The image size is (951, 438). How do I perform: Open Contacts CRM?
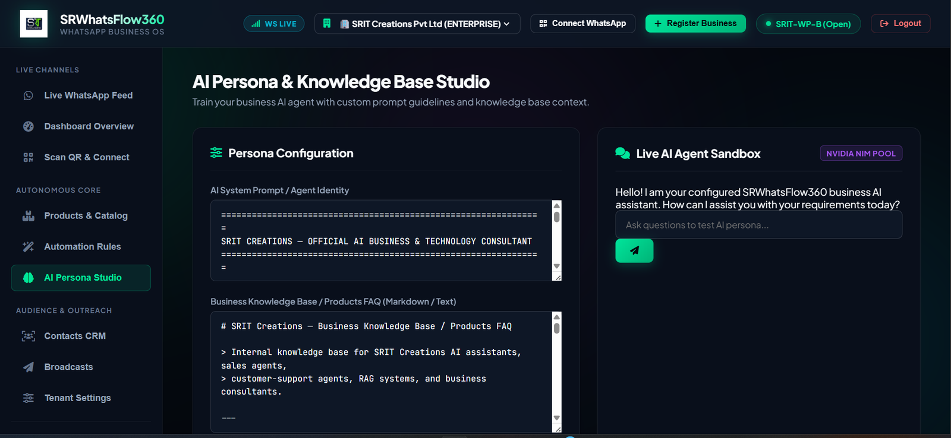pos(81,336)
